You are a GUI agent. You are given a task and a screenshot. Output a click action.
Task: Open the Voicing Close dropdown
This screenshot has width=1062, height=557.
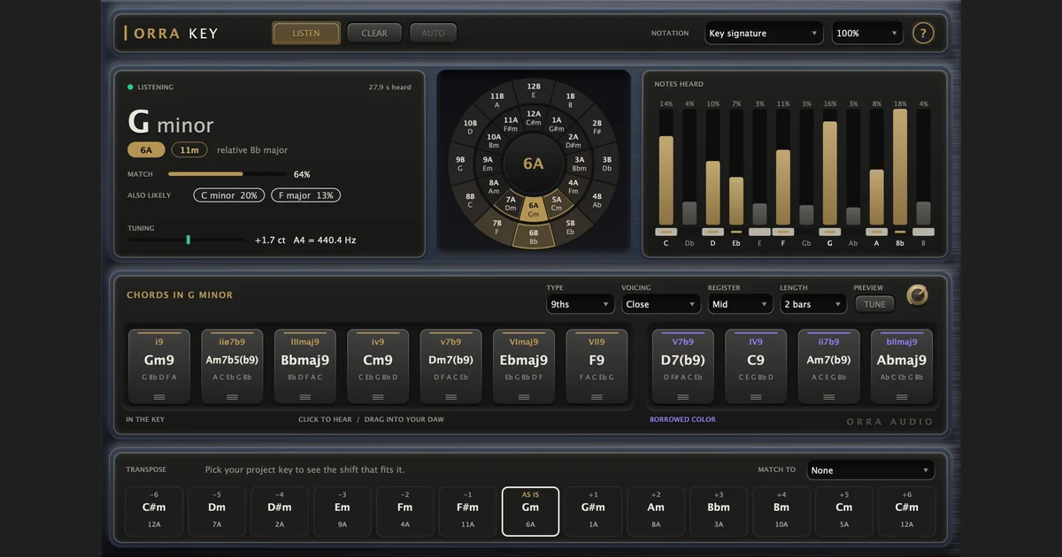tap(660, 304)
